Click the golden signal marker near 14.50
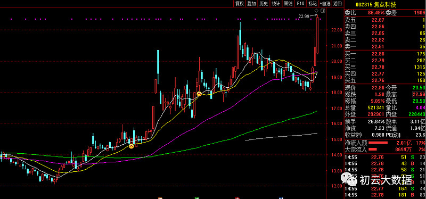The image size is (426, 199). pos(131,146)
